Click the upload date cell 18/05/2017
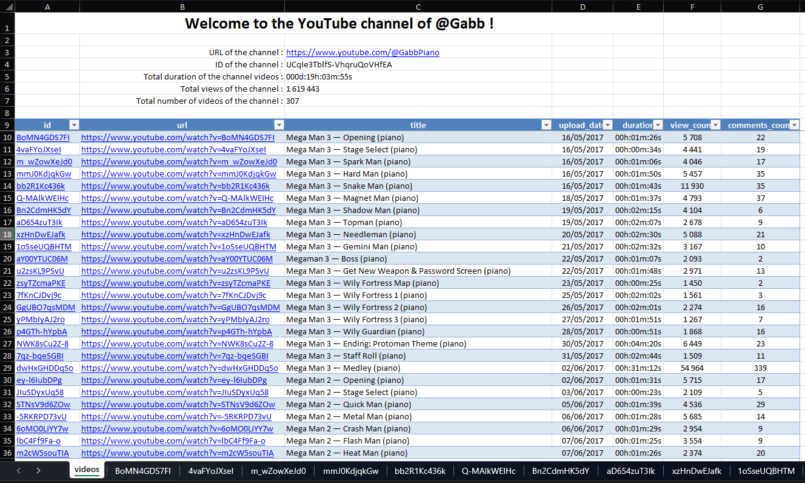The image size is (805, 483). coord(583,198)
